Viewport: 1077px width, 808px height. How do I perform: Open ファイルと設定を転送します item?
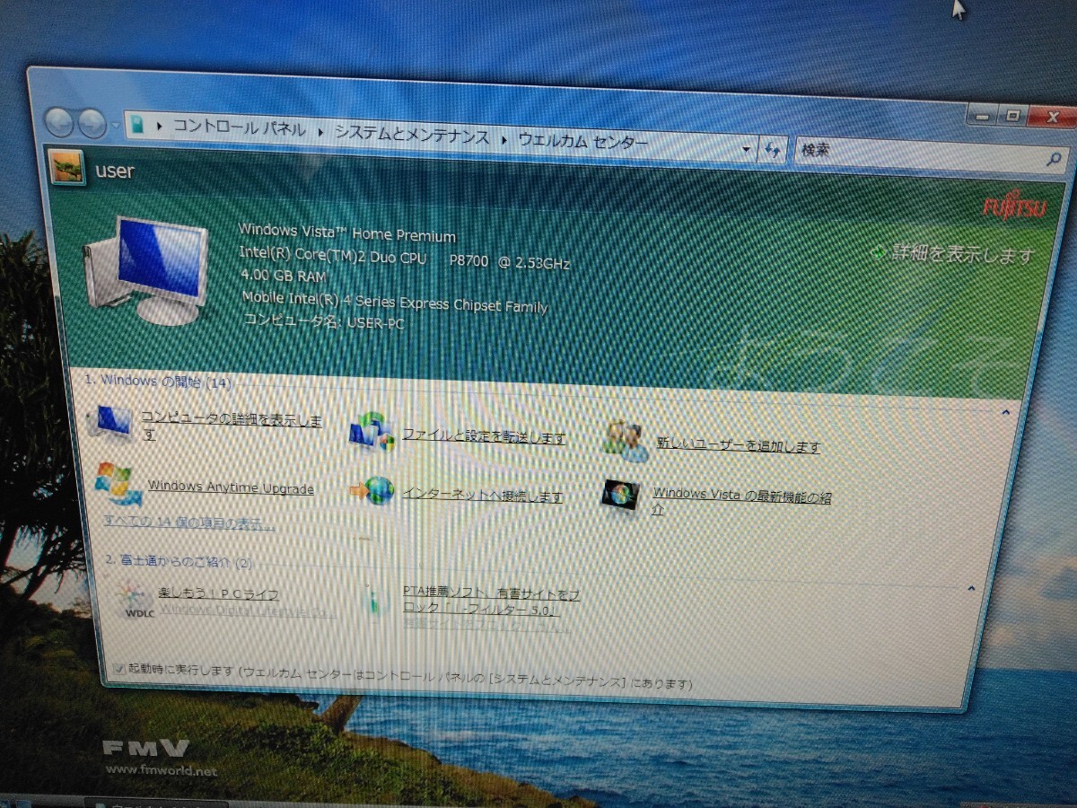tap(484, 436)
